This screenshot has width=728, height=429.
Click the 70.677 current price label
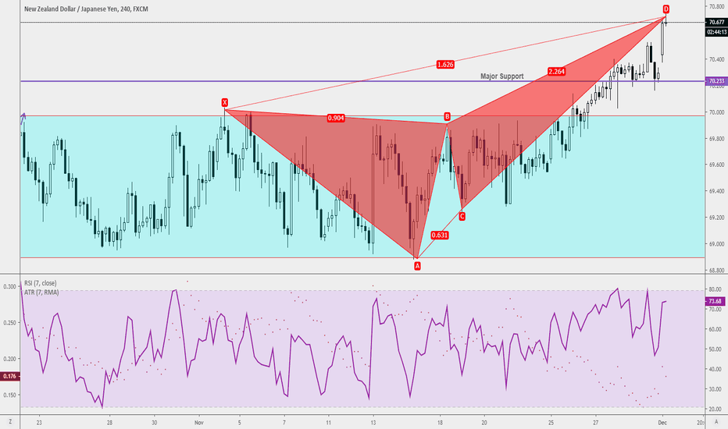pos(714,23)
